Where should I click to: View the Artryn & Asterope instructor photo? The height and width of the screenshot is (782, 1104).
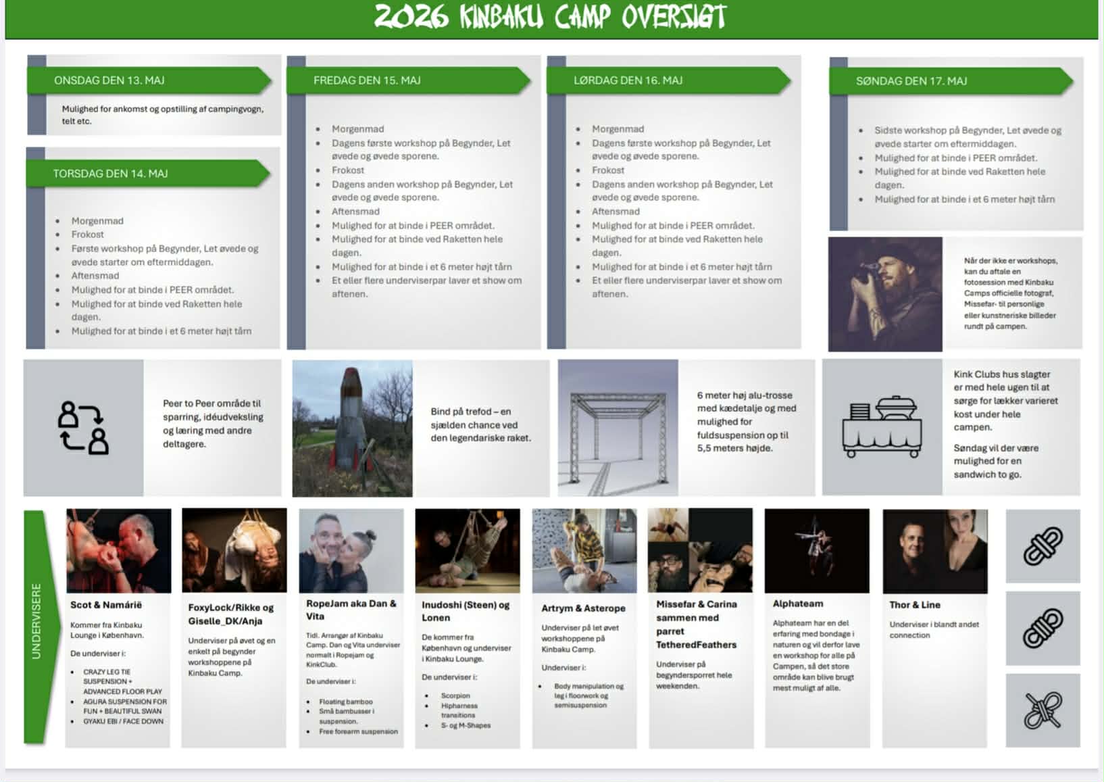click(584, 551)
